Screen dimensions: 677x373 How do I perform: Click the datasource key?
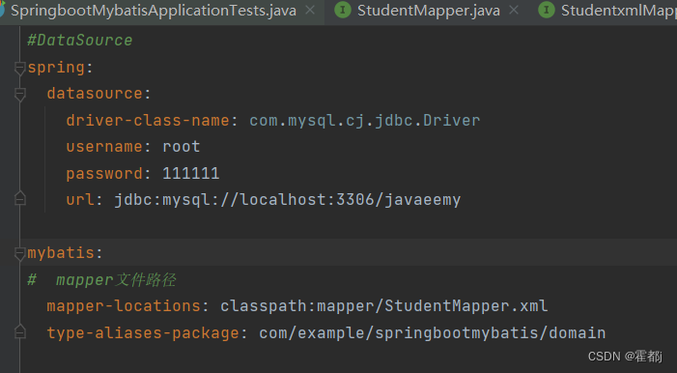coord(95,94)
